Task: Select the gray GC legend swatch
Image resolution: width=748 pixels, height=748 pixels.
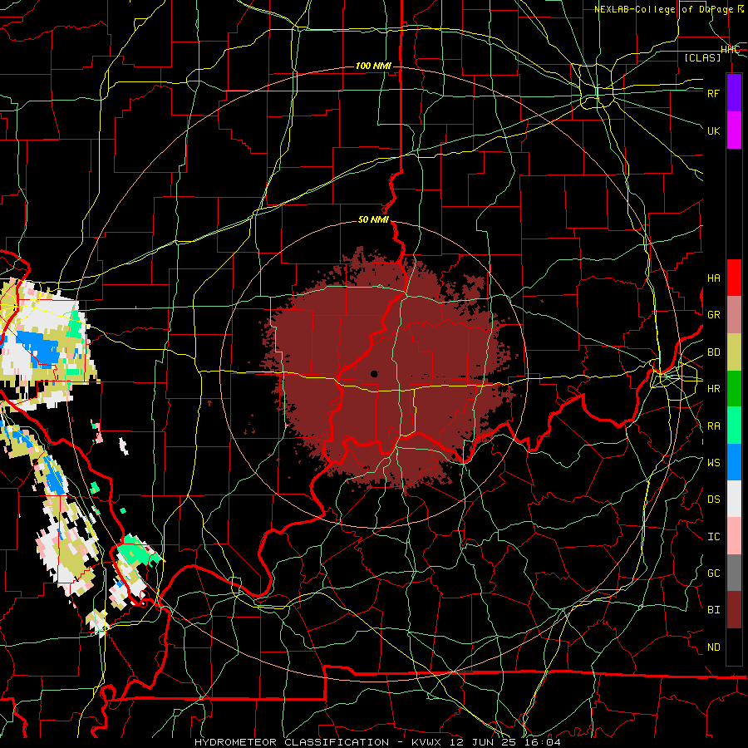Action: (x=734, y=573)
